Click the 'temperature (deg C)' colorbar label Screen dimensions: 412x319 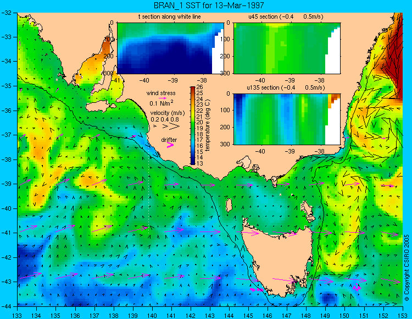click(x=208, y=125)
